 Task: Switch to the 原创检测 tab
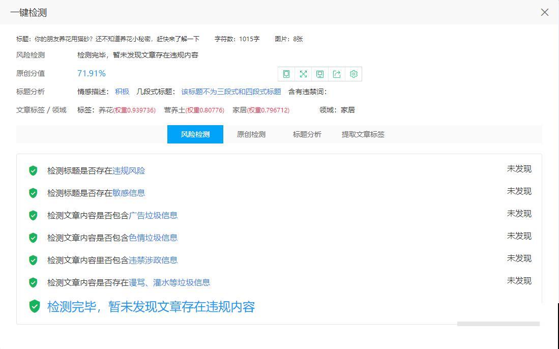(x=251, y=134)
